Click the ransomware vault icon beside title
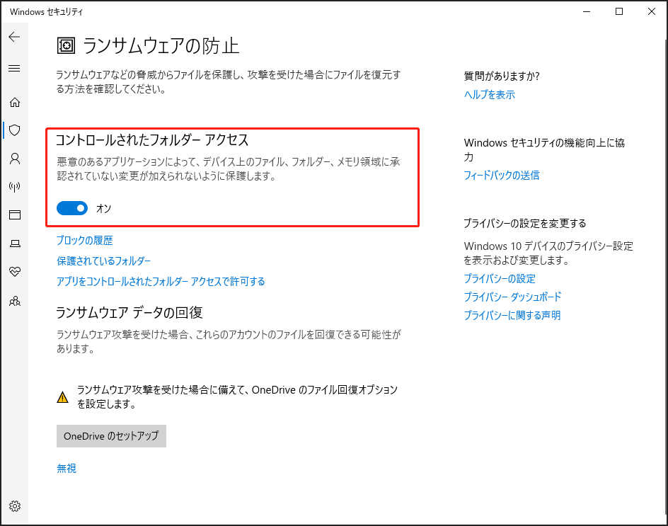This screenshot has width=668, height=526. pyautogui.click(x=66, y=45)
